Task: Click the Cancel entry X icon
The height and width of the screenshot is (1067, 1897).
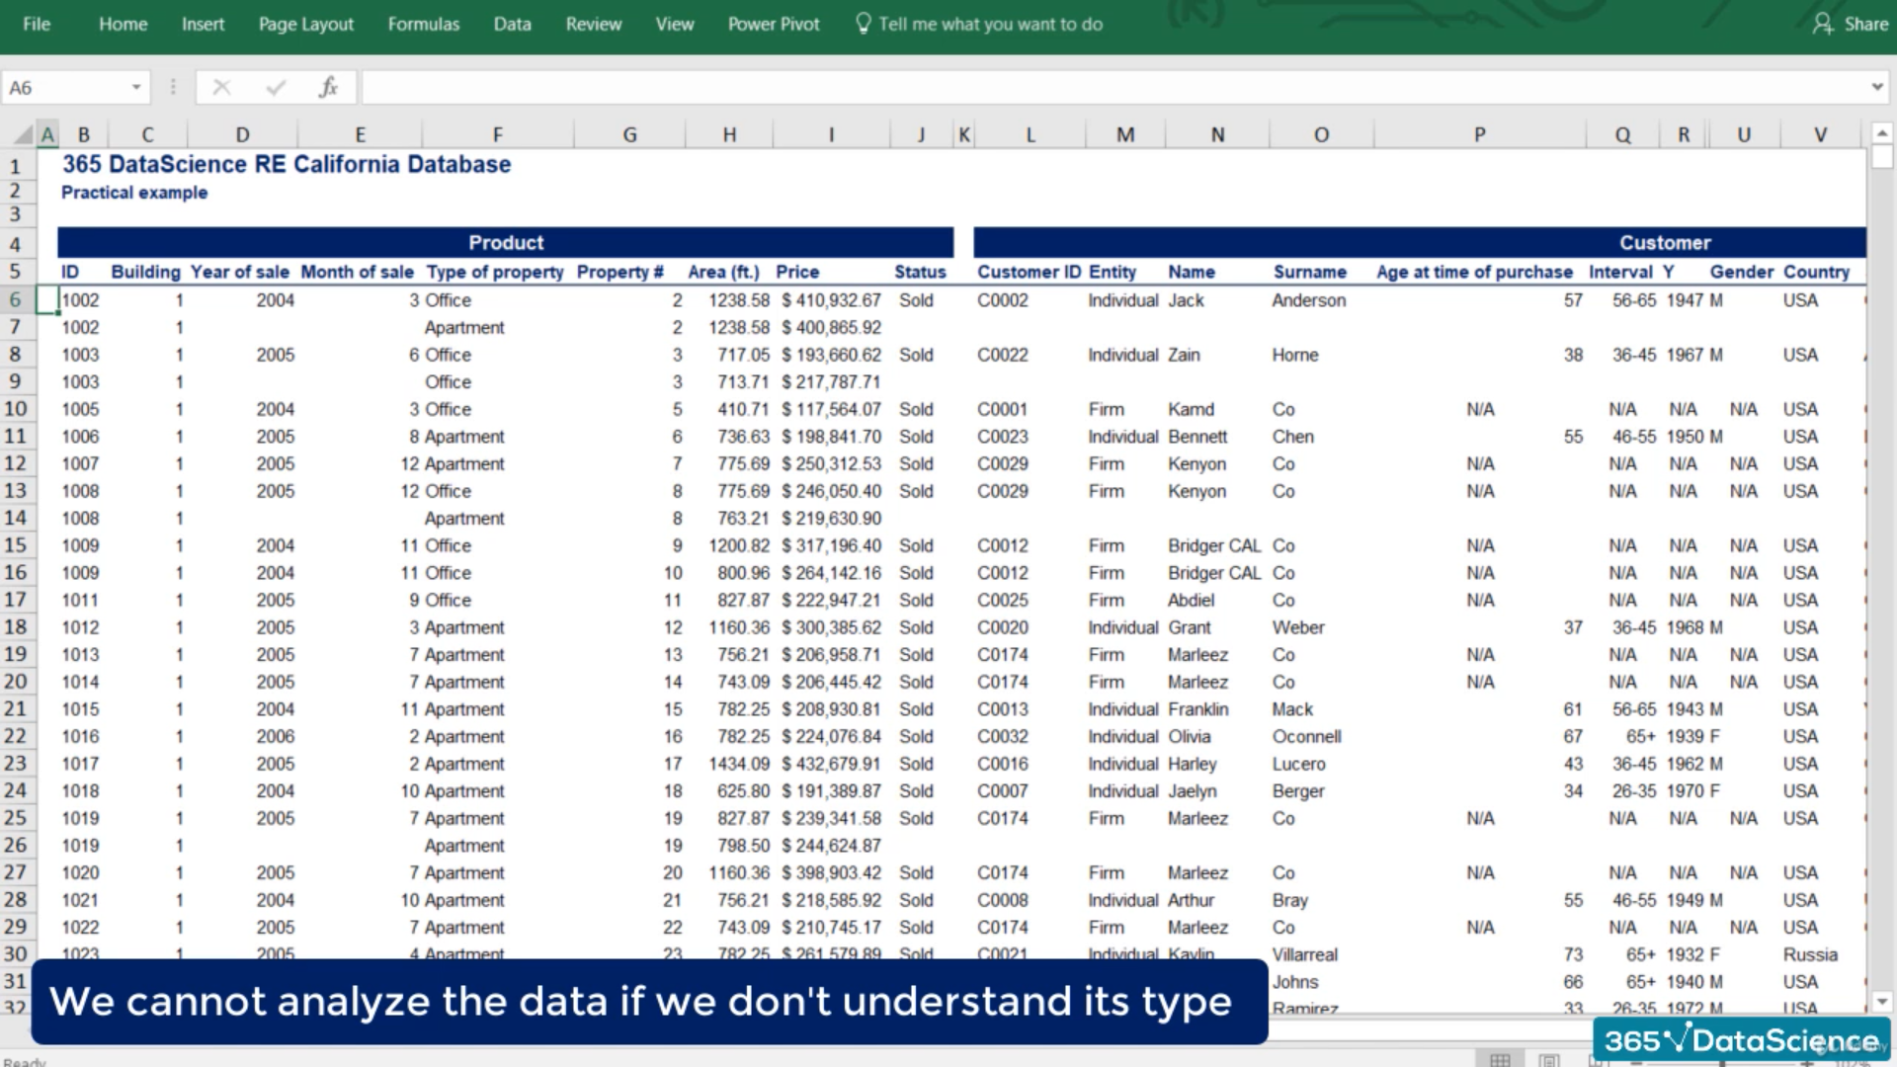Action: click(221, 87)
